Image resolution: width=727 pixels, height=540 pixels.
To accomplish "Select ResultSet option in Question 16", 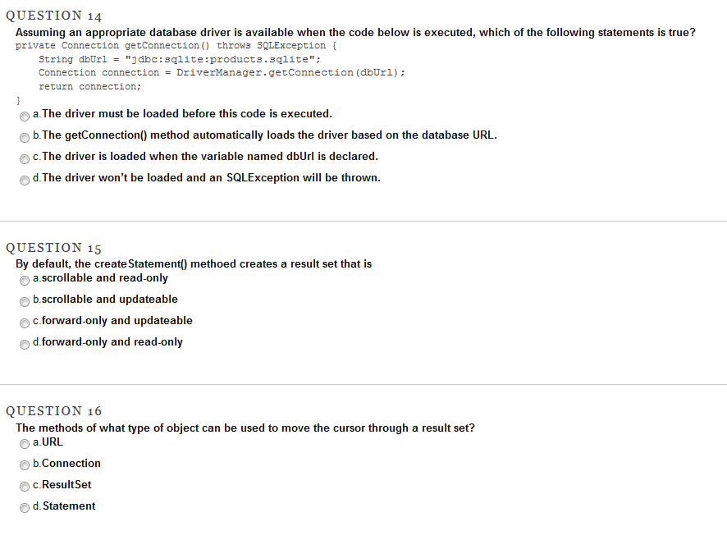I will (25, 487).
